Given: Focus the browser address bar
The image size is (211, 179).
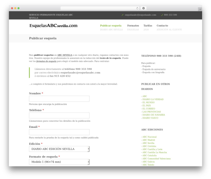Looking at the screenshot, I should pos(100,8).
